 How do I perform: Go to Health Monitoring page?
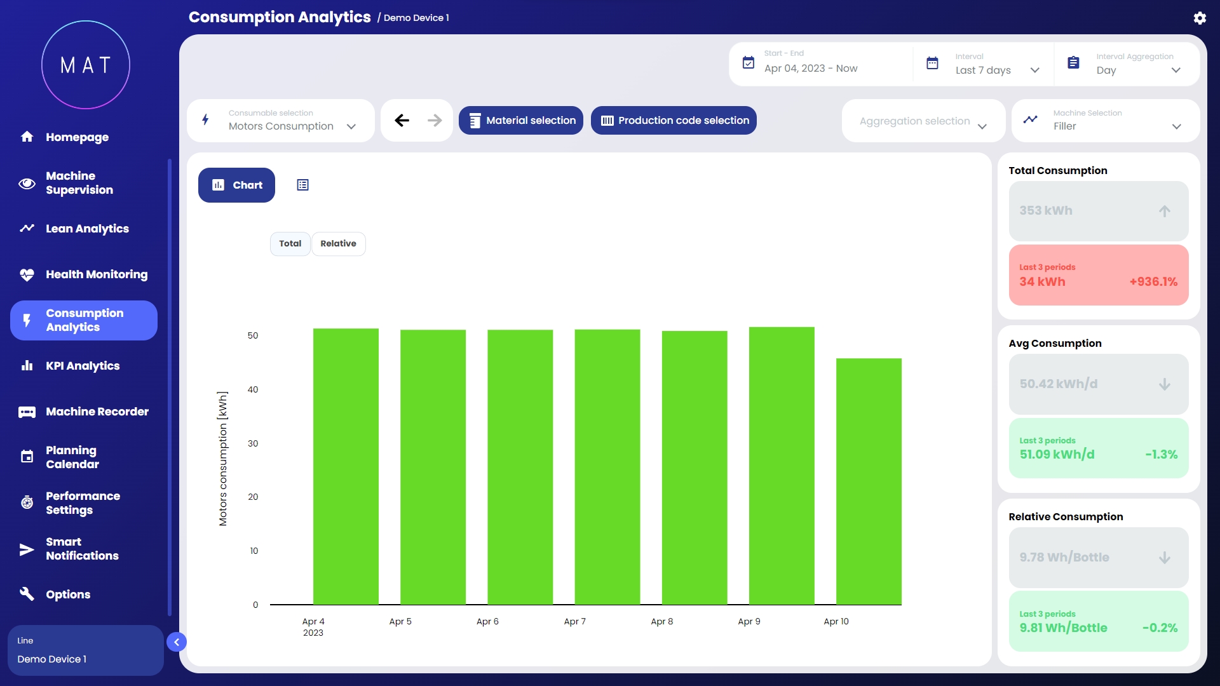(x=96, y=274)
